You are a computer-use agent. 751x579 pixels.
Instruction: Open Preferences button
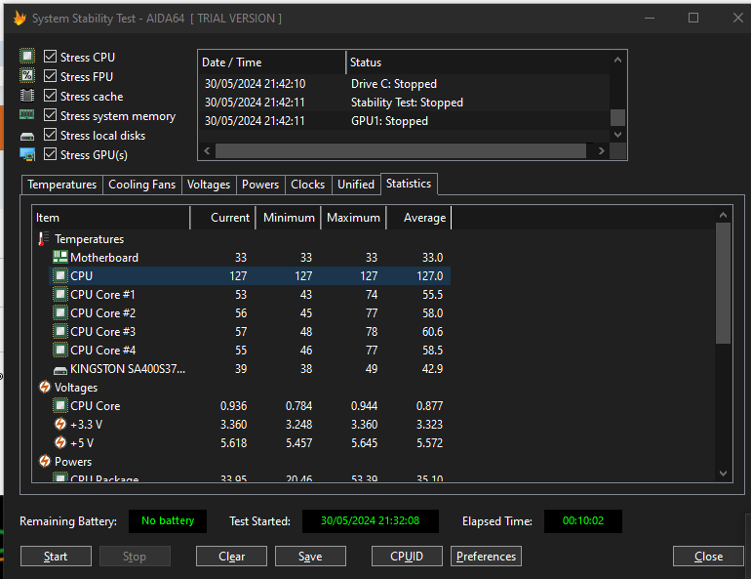(x=486, y=556)
